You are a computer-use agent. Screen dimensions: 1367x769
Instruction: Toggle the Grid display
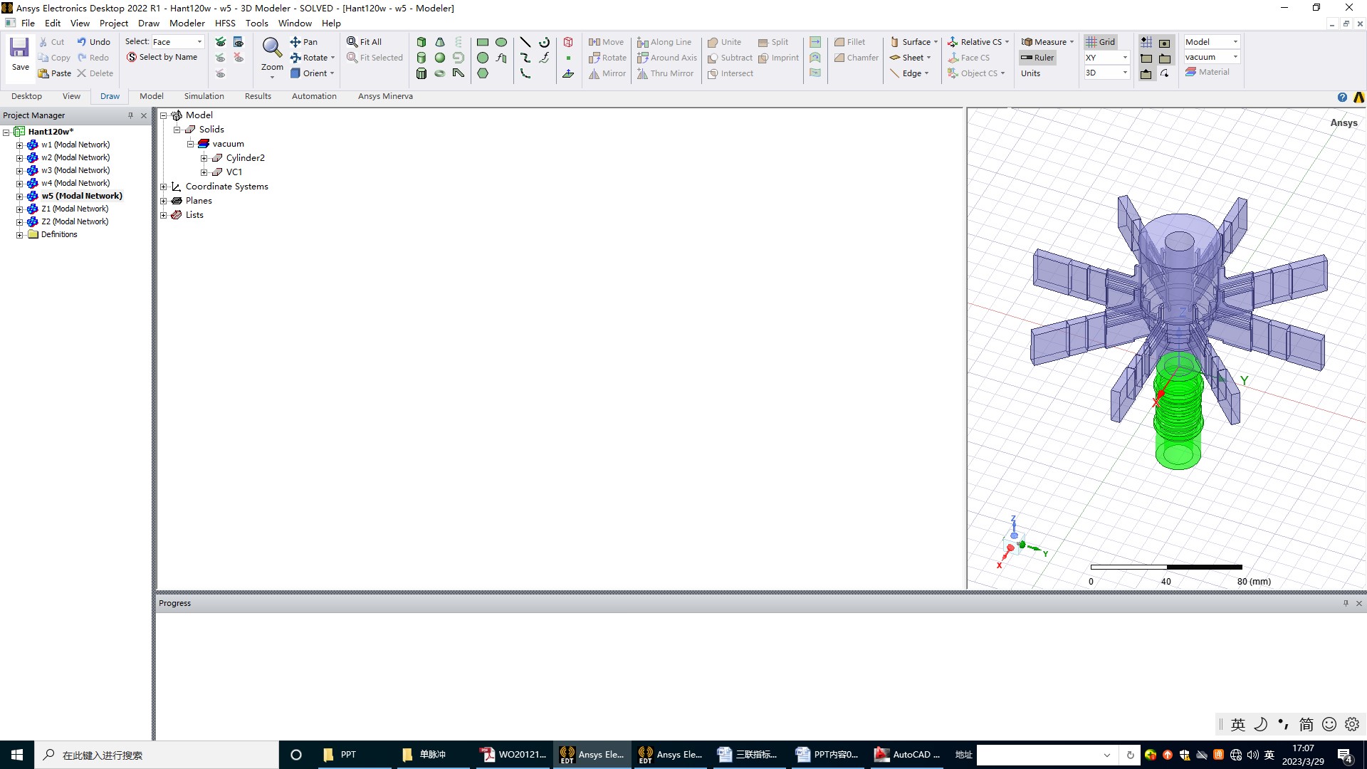[x=1101, y=42]
